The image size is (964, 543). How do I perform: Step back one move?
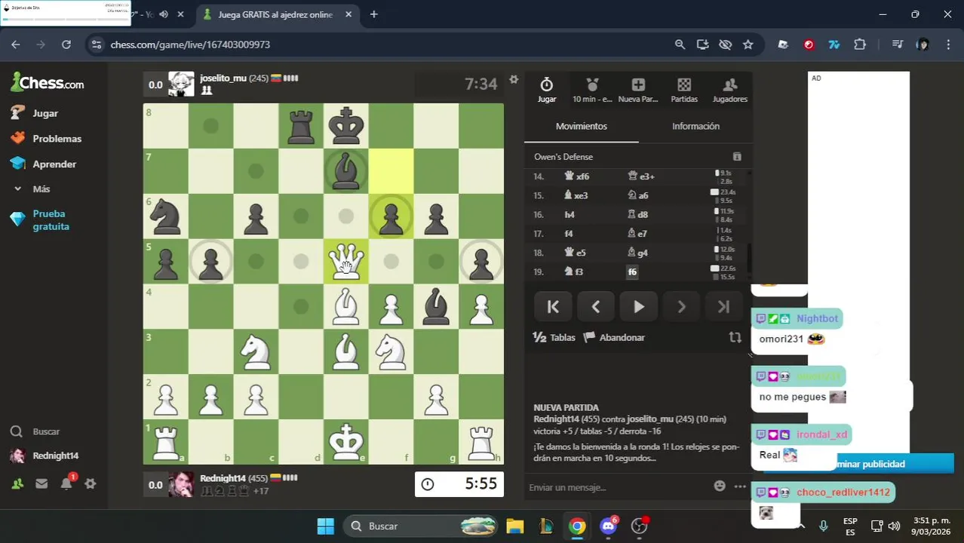596,307
